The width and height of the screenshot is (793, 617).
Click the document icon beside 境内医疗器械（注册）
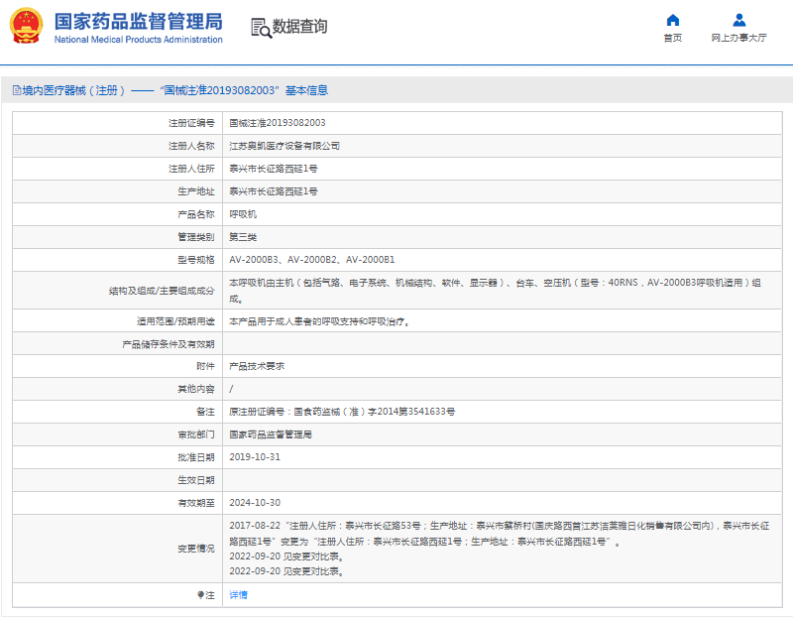16,89
